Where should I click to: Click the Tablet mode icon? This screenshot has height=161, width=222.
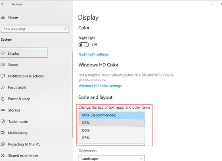coord(3,122)
